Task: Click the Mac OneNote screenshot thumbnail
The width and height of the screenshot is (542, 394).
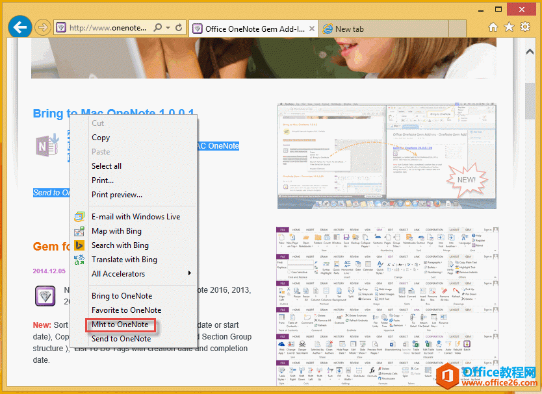Action: 387,154
